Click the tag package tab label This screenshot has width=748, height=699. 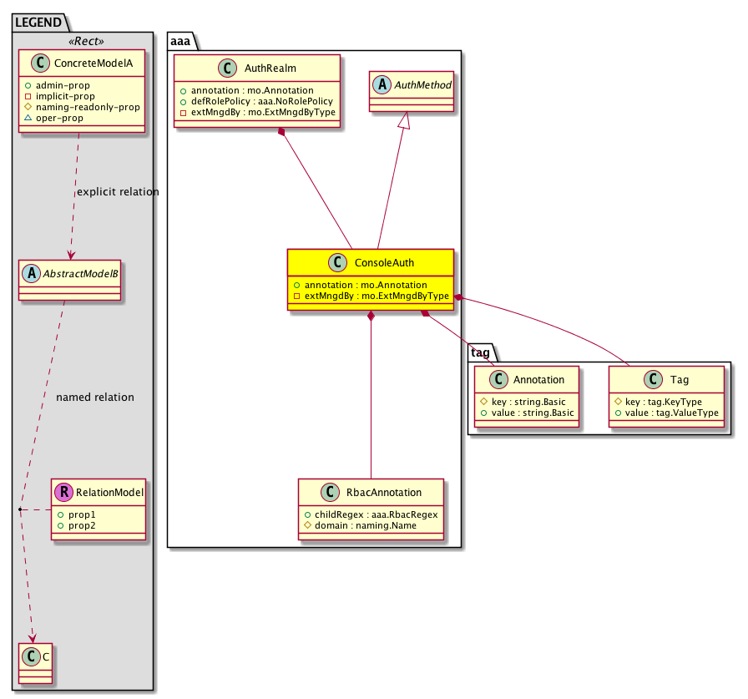point(480,352)
